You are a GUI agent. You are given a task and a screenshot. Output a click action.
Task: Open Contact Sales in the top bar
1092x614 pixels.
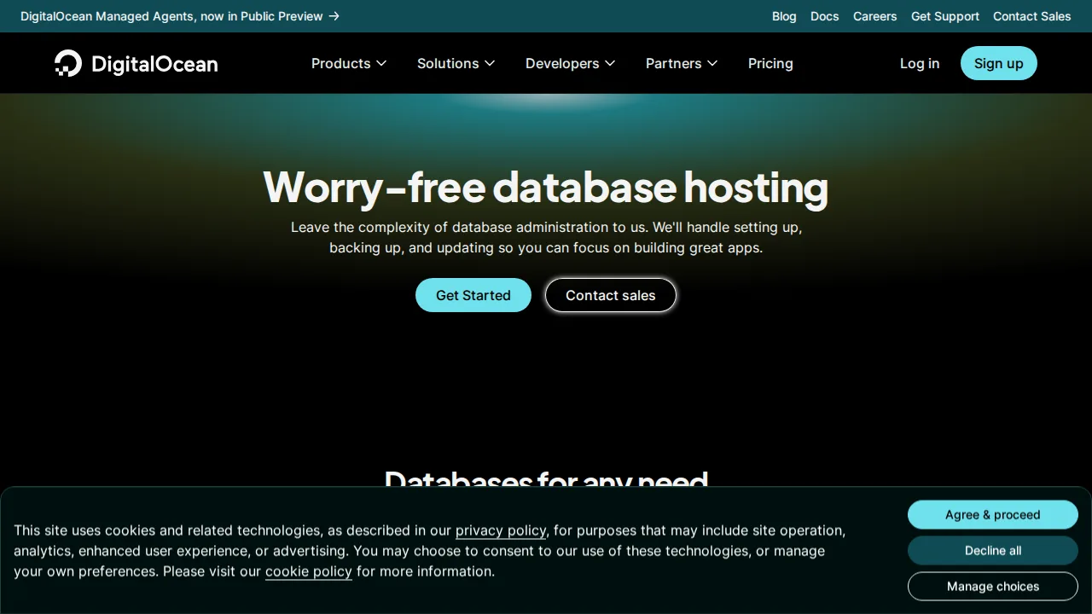tap(1031, 16)
